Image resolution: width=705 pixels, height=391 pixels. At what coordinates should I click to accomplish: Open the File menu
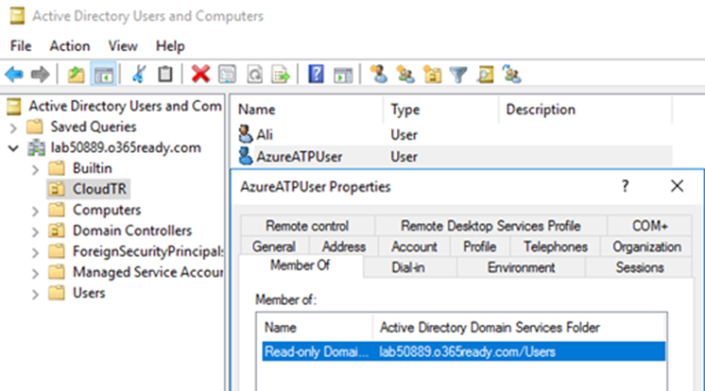(x=21, y=46)
